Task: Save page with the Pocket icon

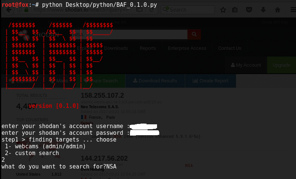Action: (x=249, y=10)
